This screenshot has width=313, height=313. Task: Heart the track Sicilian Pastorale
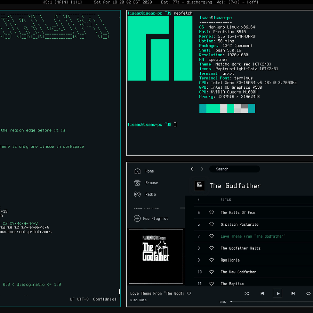tap(211, 224)
